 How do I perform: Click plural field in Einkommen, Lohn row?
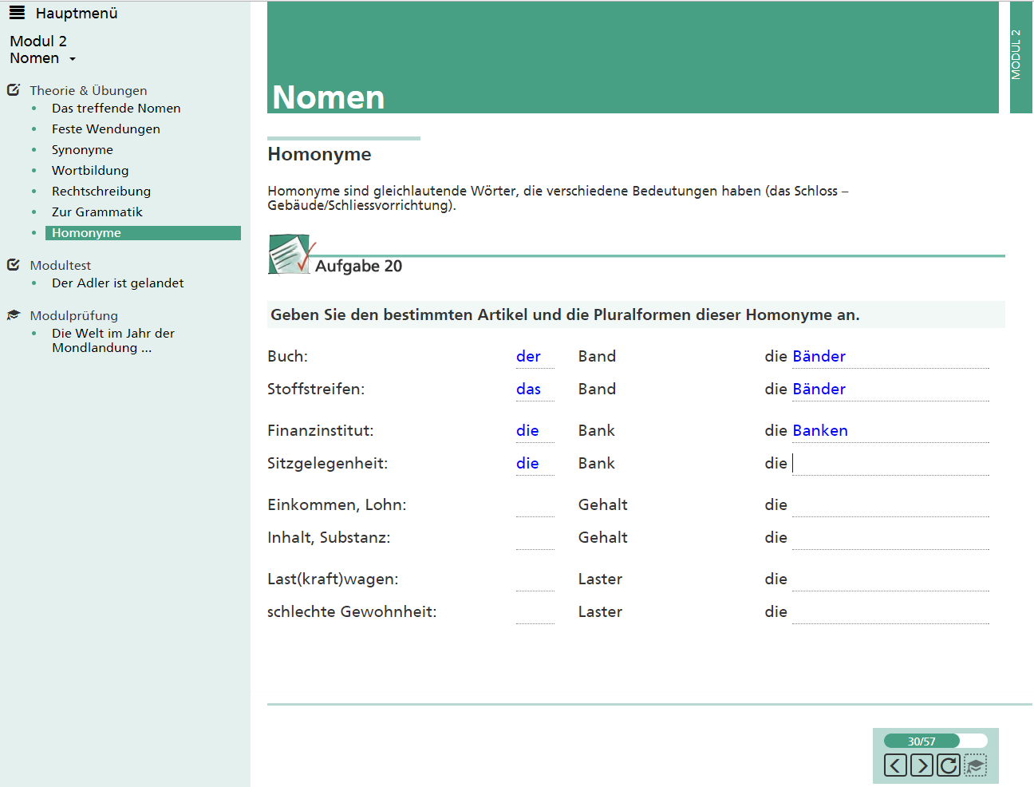point(890,505)
